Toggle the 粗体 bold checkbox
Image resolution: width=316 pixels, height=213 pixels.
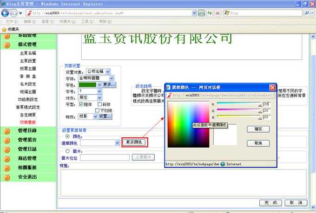pos(82,104)
